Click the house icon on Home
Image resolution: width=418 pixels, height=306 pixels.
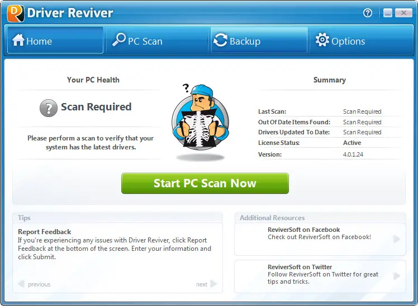(18, 40)
